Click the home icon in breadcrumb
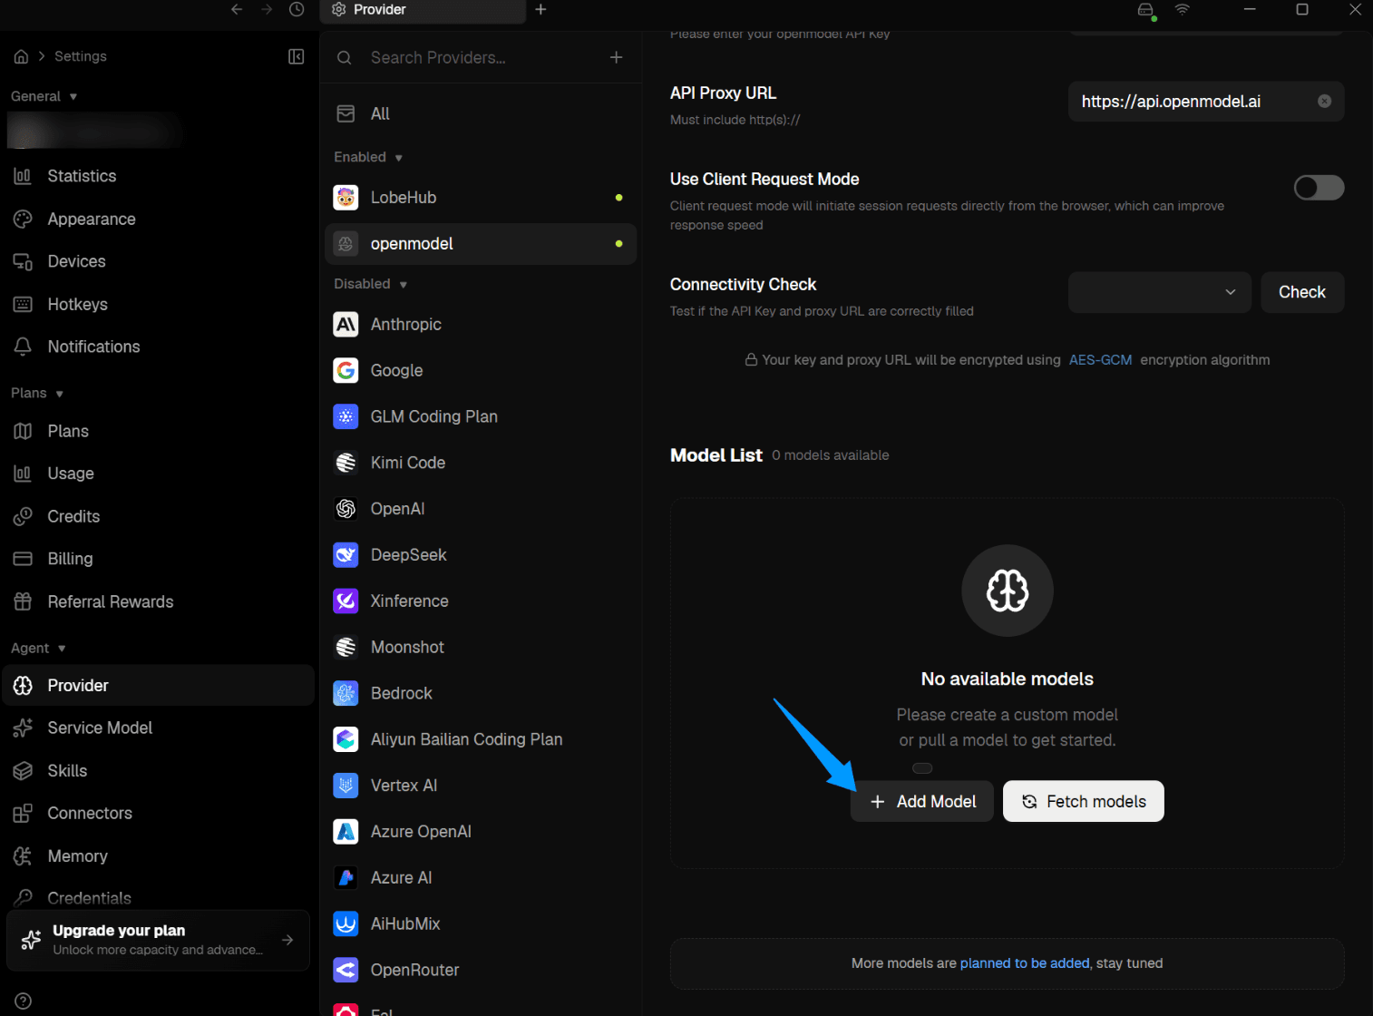This screenshot has width=1373, height=1016. tap(21, 56)
